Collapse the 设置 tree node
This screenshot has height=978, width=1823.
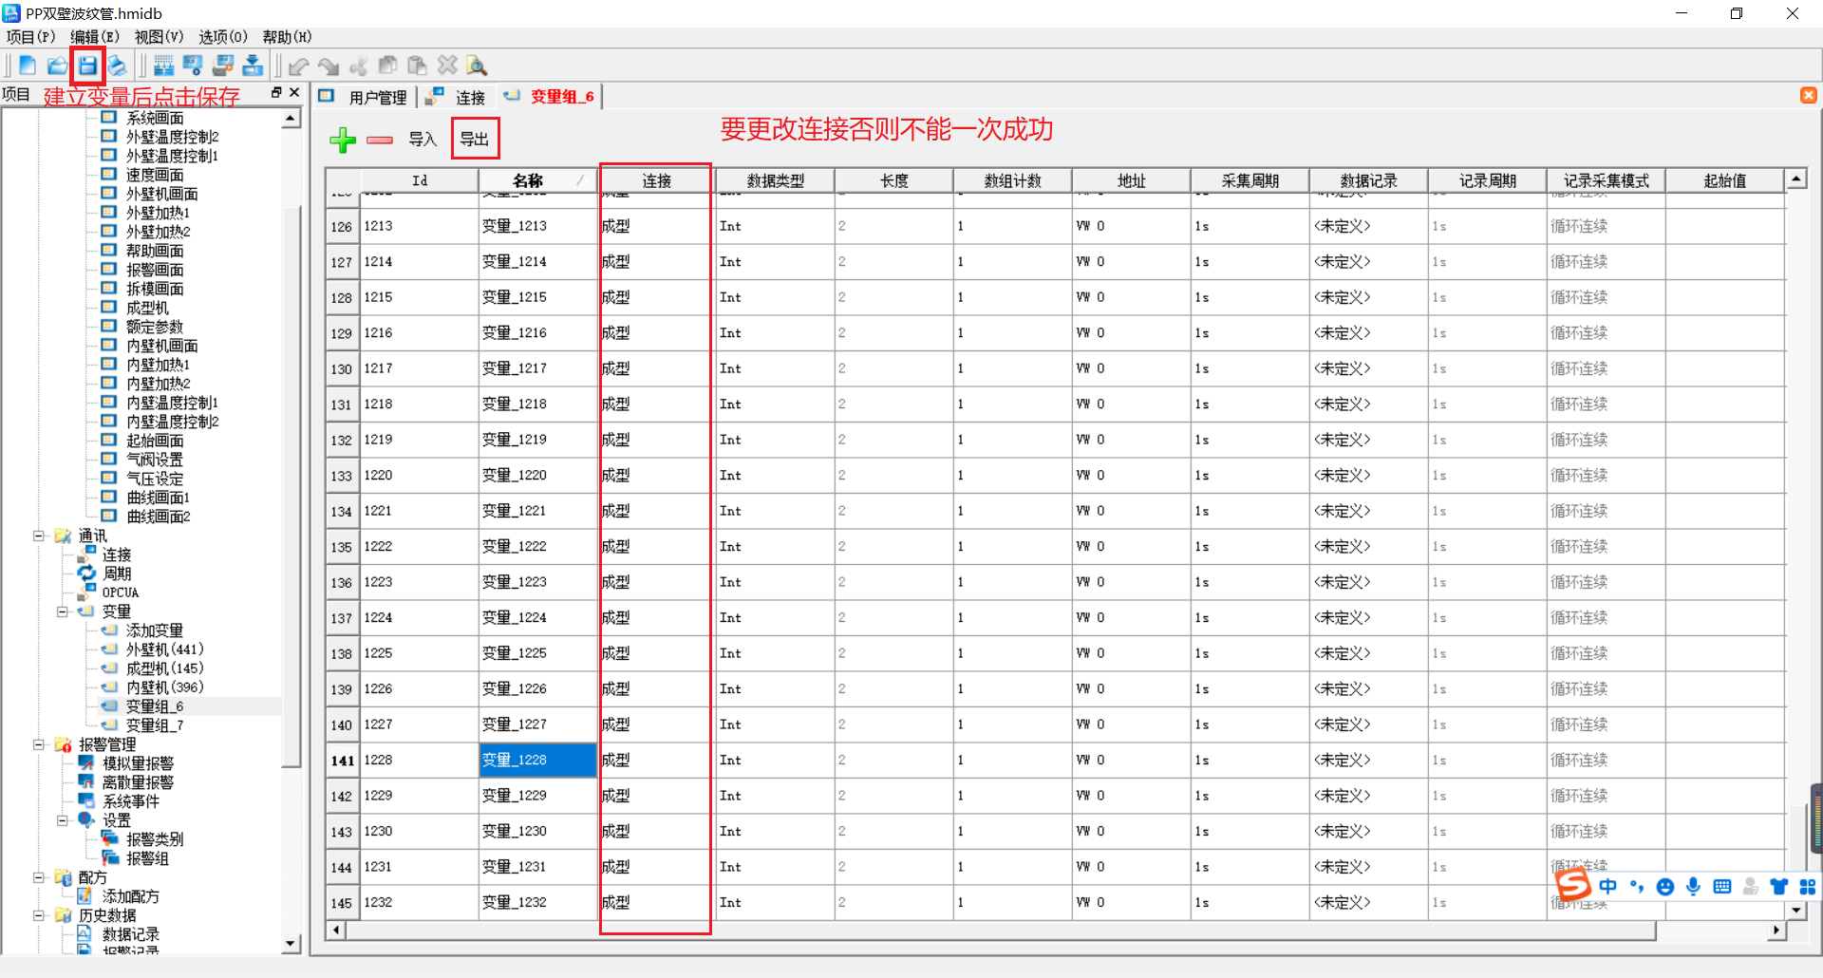pos(62,820)
